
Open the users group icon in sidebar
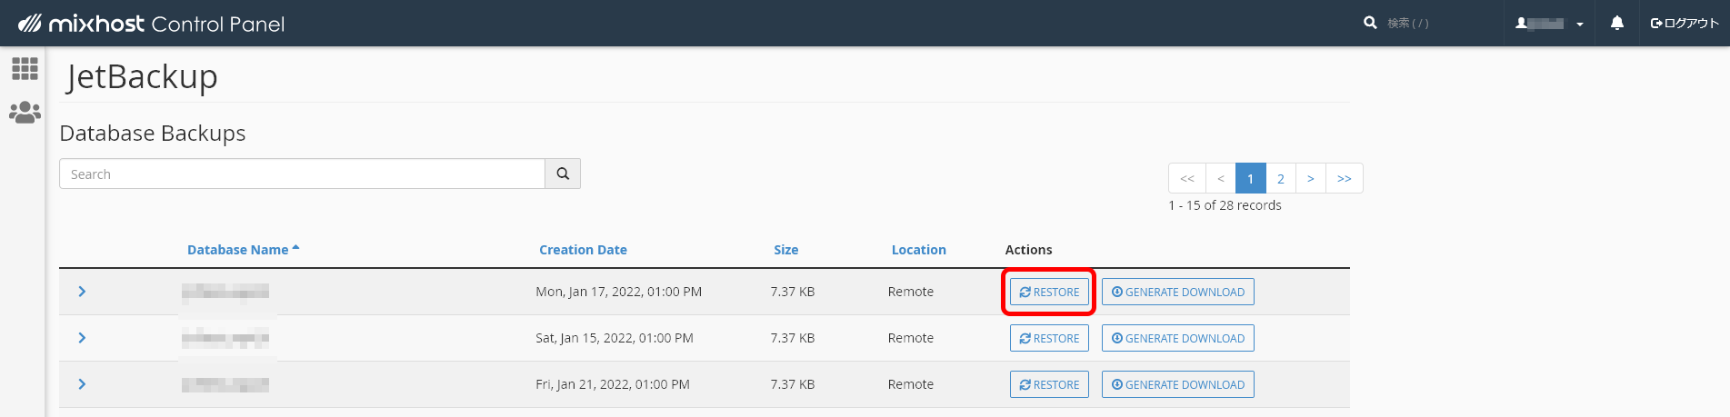click(25, 113)
